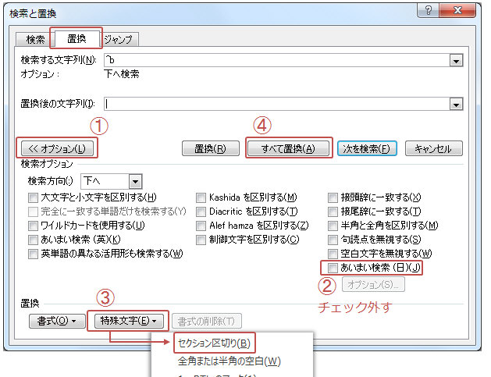Image resolution: width=491 pixels, height=377 pixels.
Task: Click the 次を検索(F) button
Action: [367, 148]
